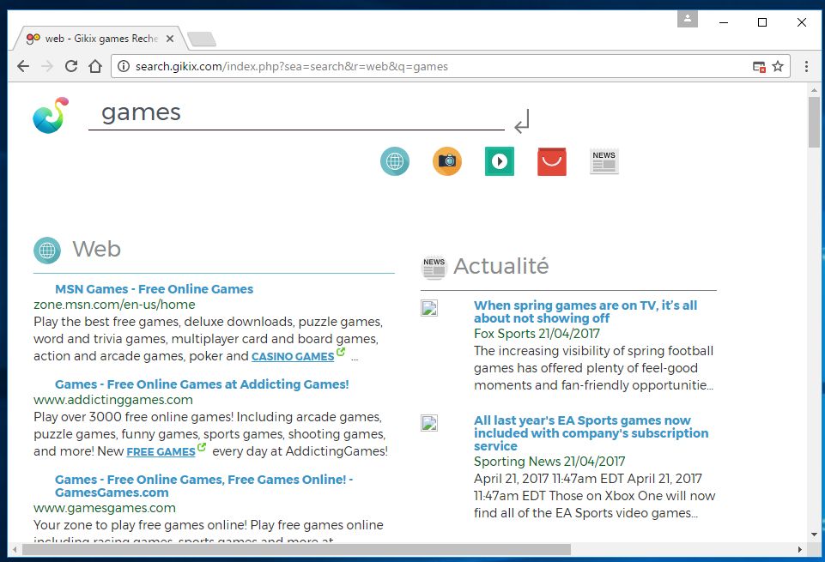
Task: Click the games search input field
Action: click(296, 113)
